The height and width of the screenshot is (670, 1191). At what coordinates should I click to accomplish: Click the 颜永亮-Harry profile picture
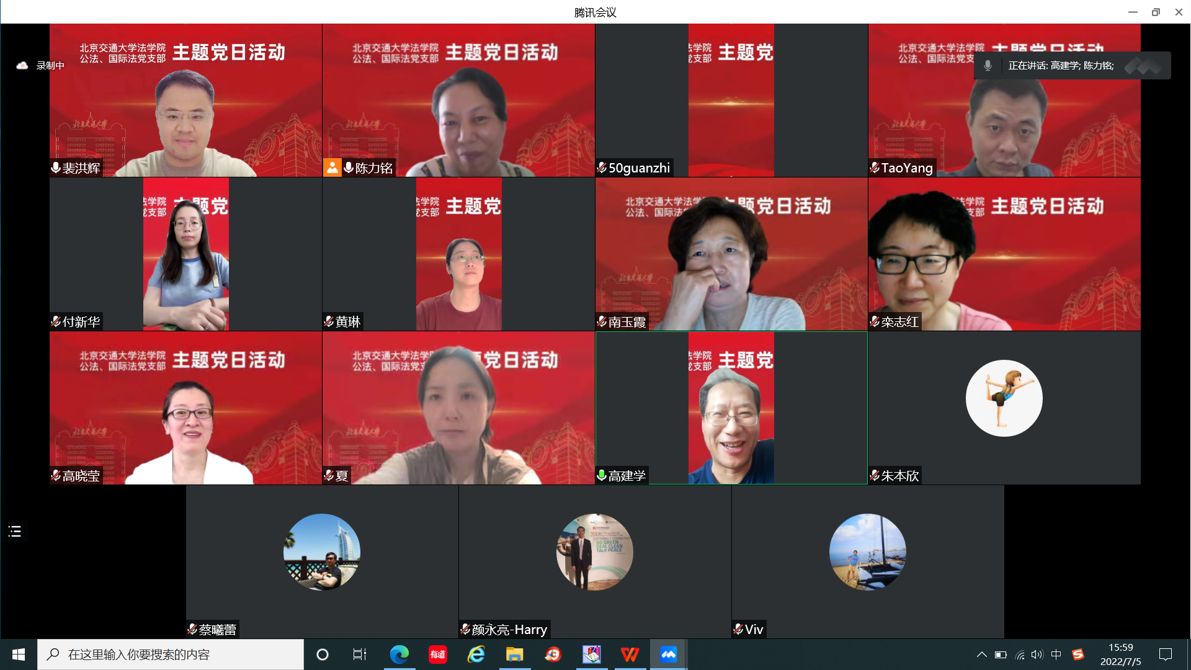pyautogui.click(x=594, y=552)
